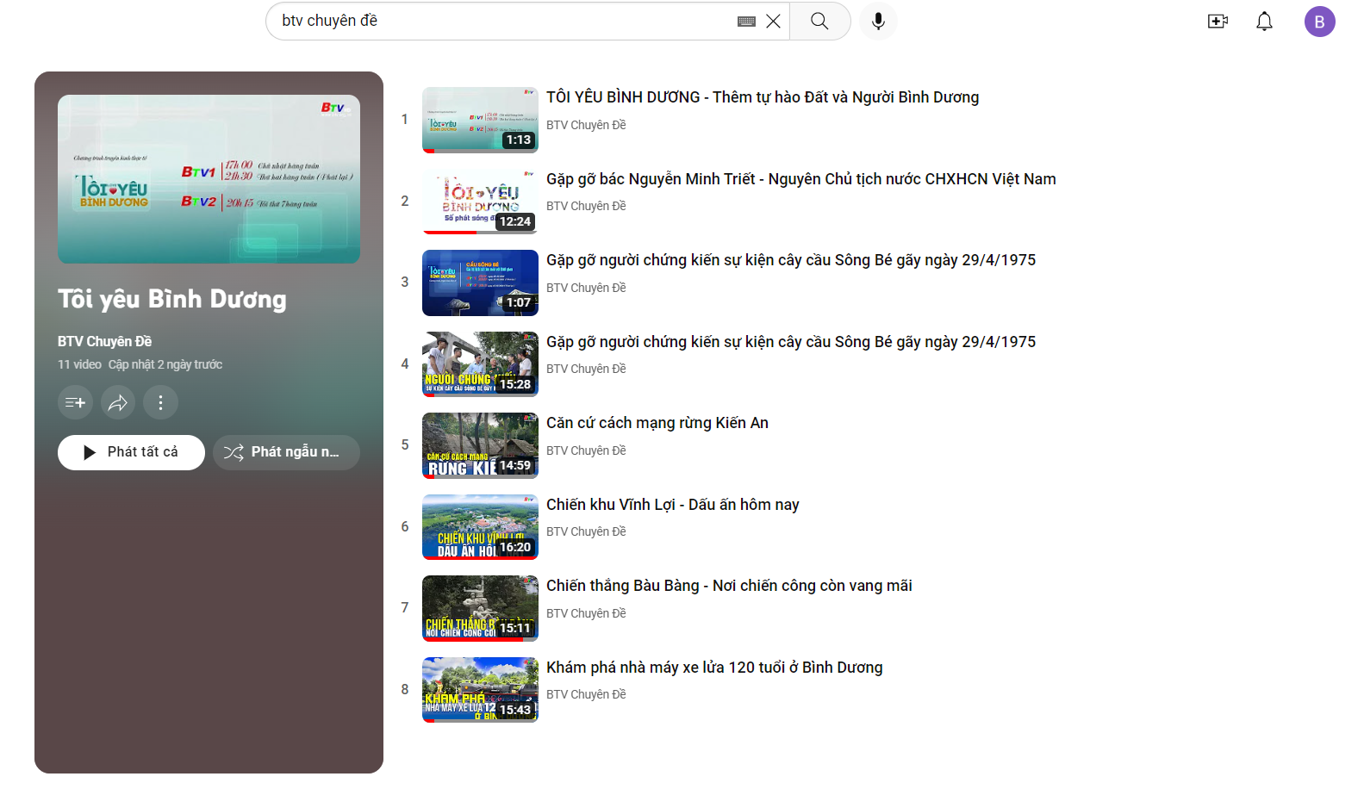Click channel name under video 3
Viewport: 1364px width, 789px height.
click(x=586, y=288)
